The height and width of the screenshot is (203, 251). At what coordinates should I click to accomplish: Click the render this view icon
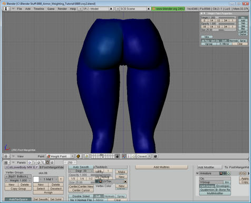coord(155,156)
